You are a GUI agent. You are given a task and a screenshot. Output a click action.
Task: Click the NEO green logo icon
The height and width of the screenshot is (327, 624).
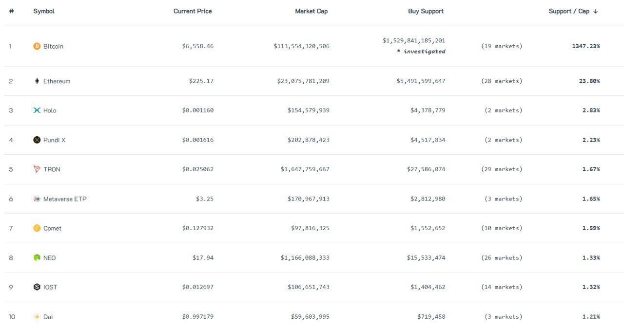pos(37,258)
